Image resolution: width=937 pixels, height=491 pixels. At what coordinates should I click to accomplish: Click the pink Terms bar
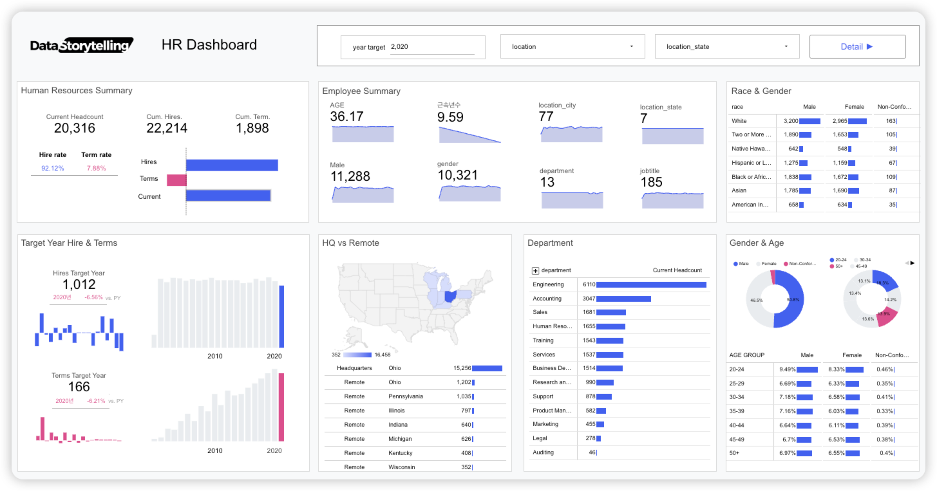pyautogui.click(x=176, y=180)
